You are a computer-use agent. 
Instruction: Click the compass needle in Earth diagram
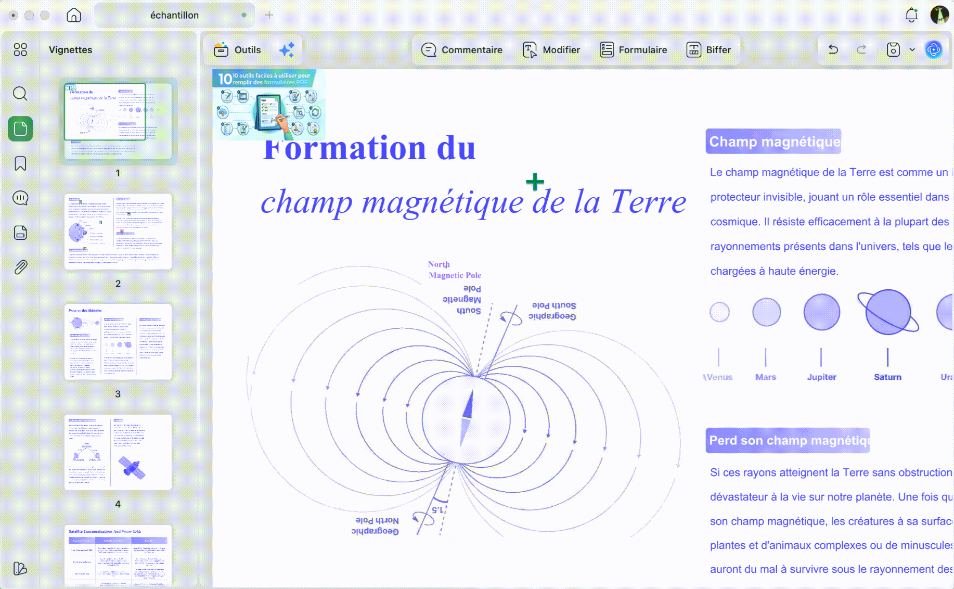(467, 419)
